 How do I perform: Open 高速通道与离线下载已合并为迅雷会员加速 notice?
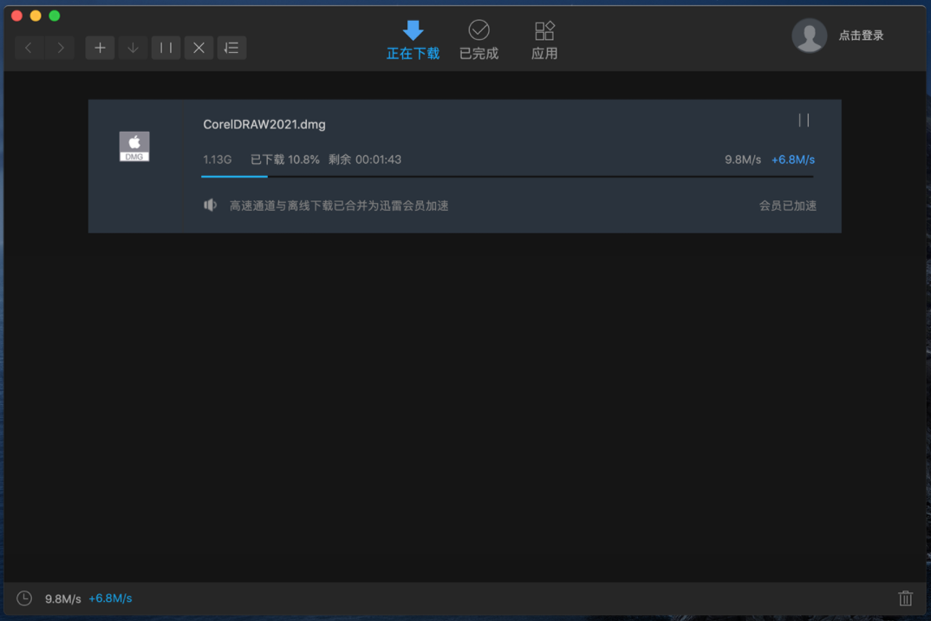(x=338, y=206)
